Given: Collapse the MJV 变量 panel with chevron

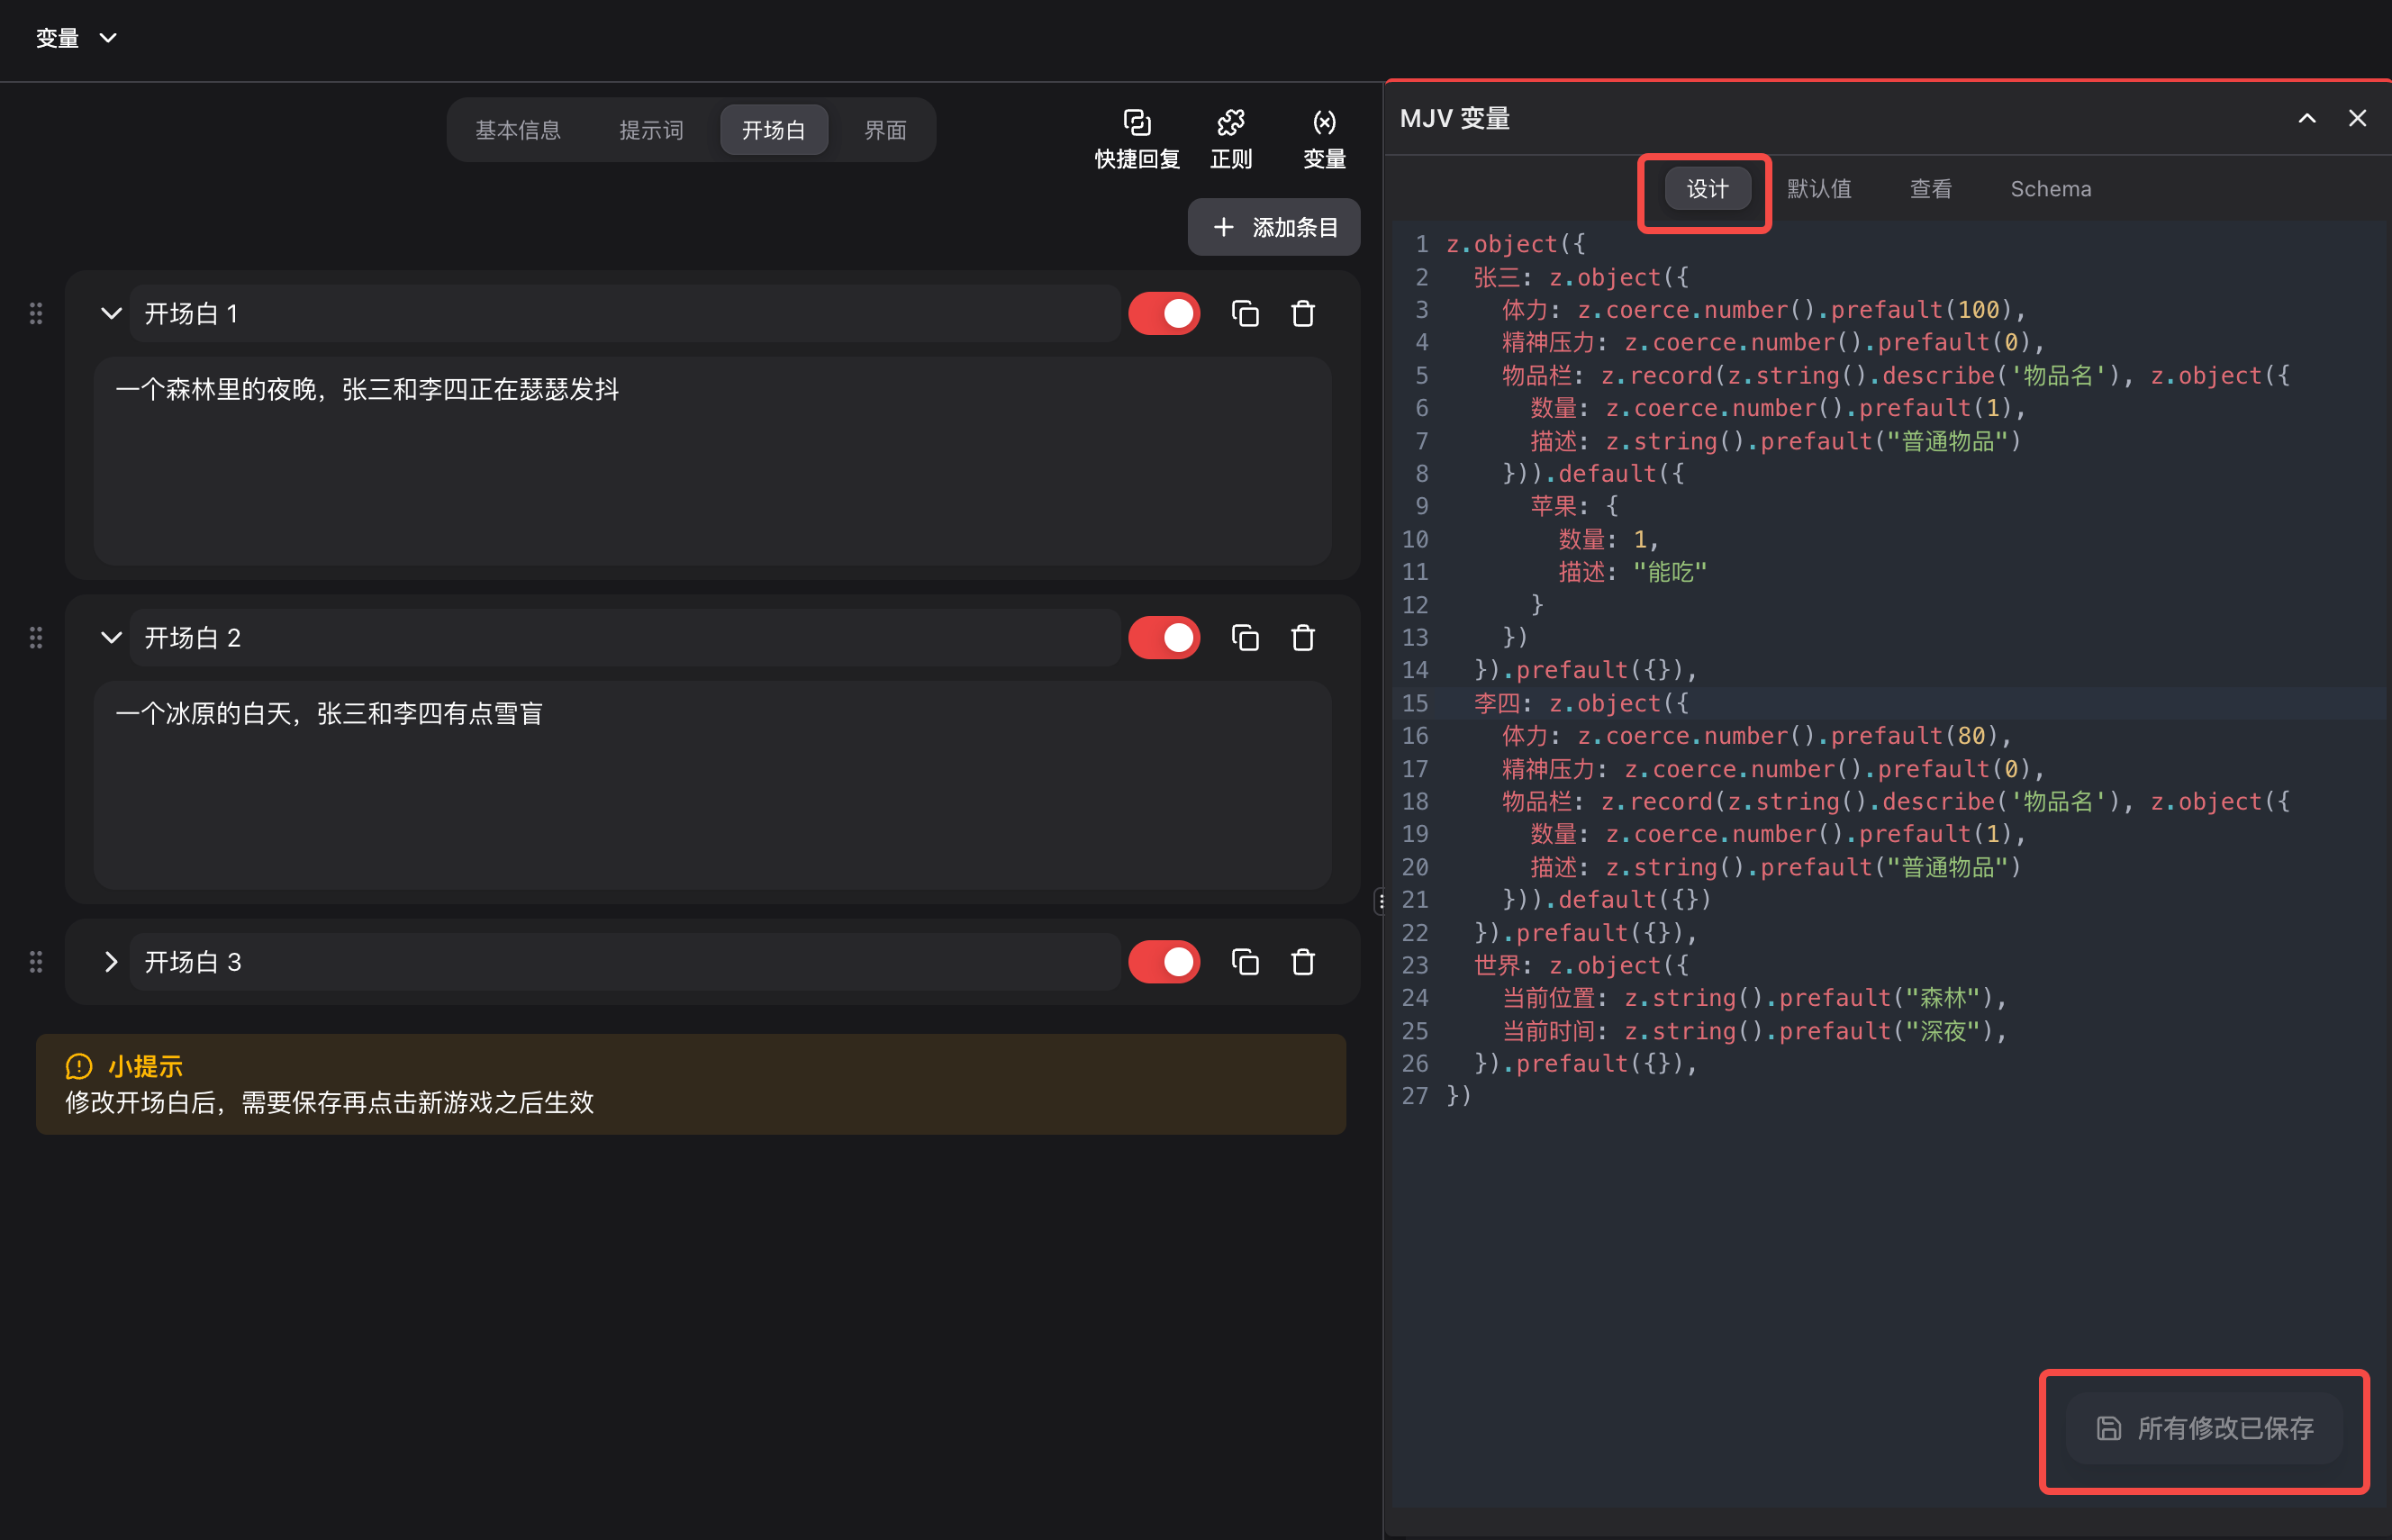Looking at the screenshot, I should tap(2306, 118).
